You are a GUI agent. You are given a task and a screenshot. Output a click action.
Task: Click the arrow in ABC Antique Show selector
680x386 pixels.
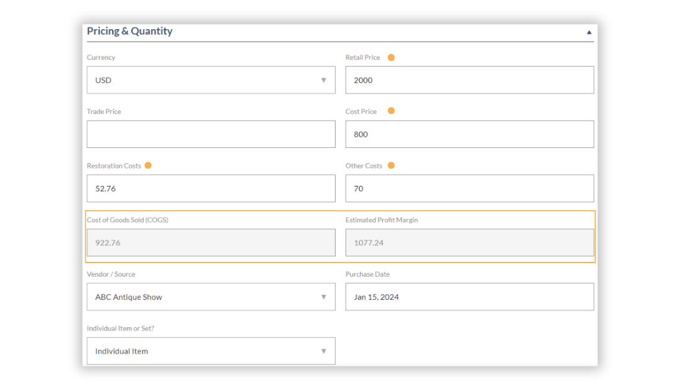pos(324,297)
